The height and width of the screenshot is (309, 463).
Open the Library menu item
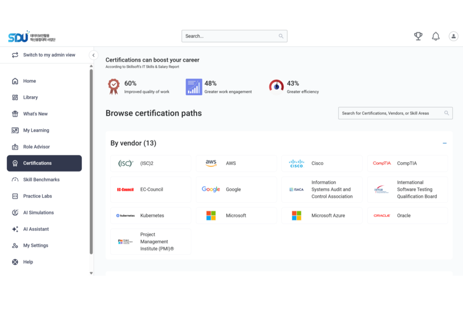coord(30,98)
